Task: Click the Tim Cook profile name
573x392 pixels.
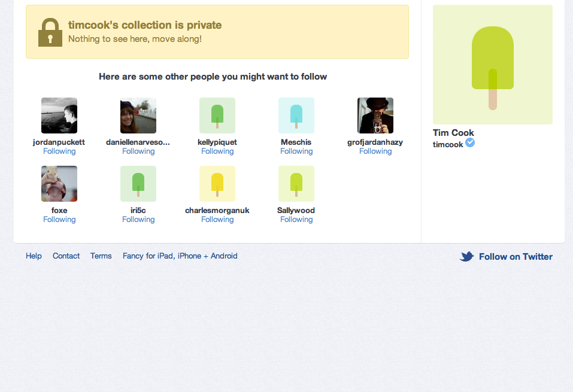Action: click(x=453, y=133)
